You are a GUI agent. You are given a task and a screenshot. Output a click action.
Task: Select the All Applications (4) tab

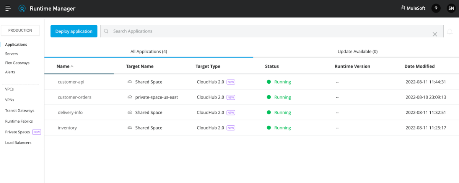149,52
